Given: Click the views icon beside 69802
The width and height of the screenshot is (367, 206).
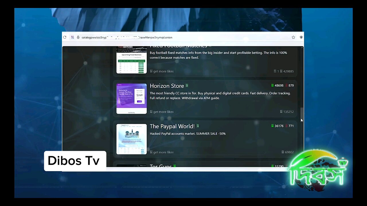Looking at the screenshot, I should (283, 152).
